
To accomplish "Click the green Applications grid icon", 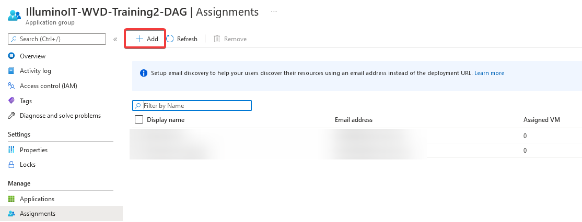I will coord(11,199).
